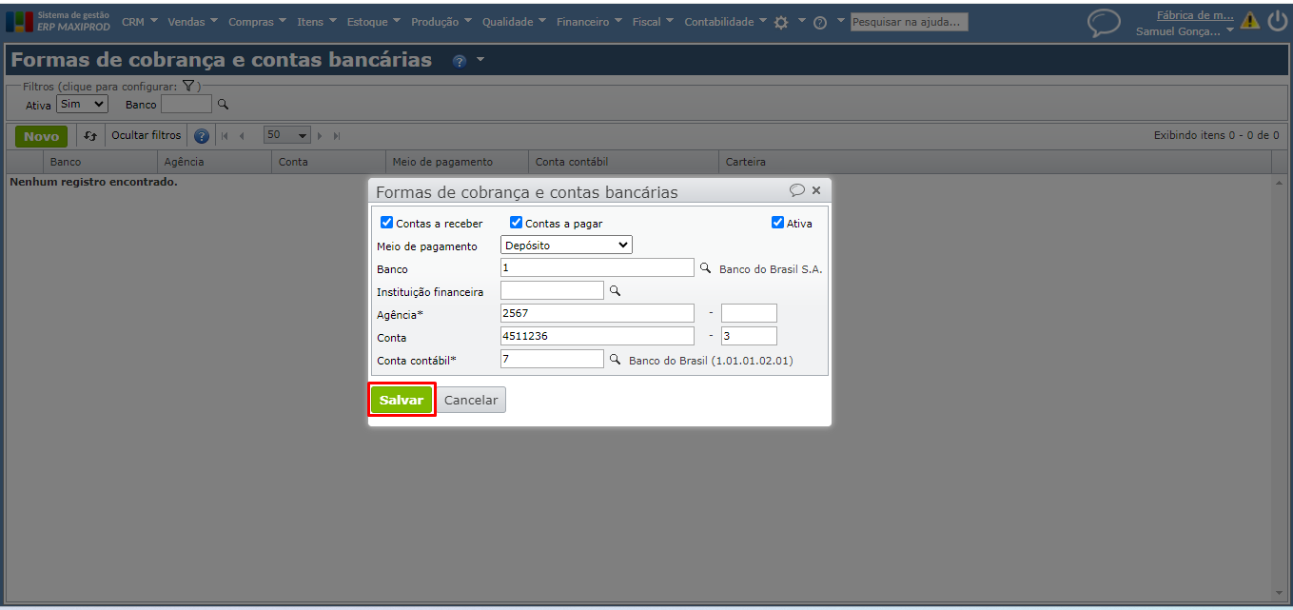The height and width of the screenshot is (610, 1293).
Task: Click the lookup magnifier for Conta contábil
Action: (x=615, y=360)
